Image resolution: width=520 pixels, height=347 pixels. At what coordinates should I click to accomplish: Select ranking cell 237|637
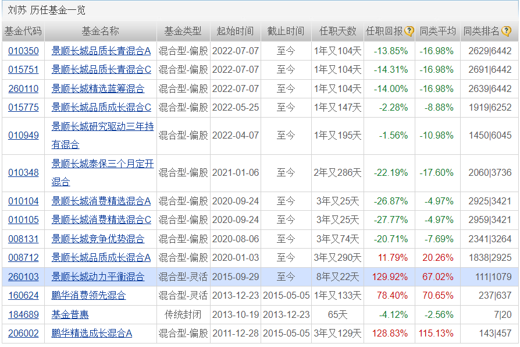point(495,295)
